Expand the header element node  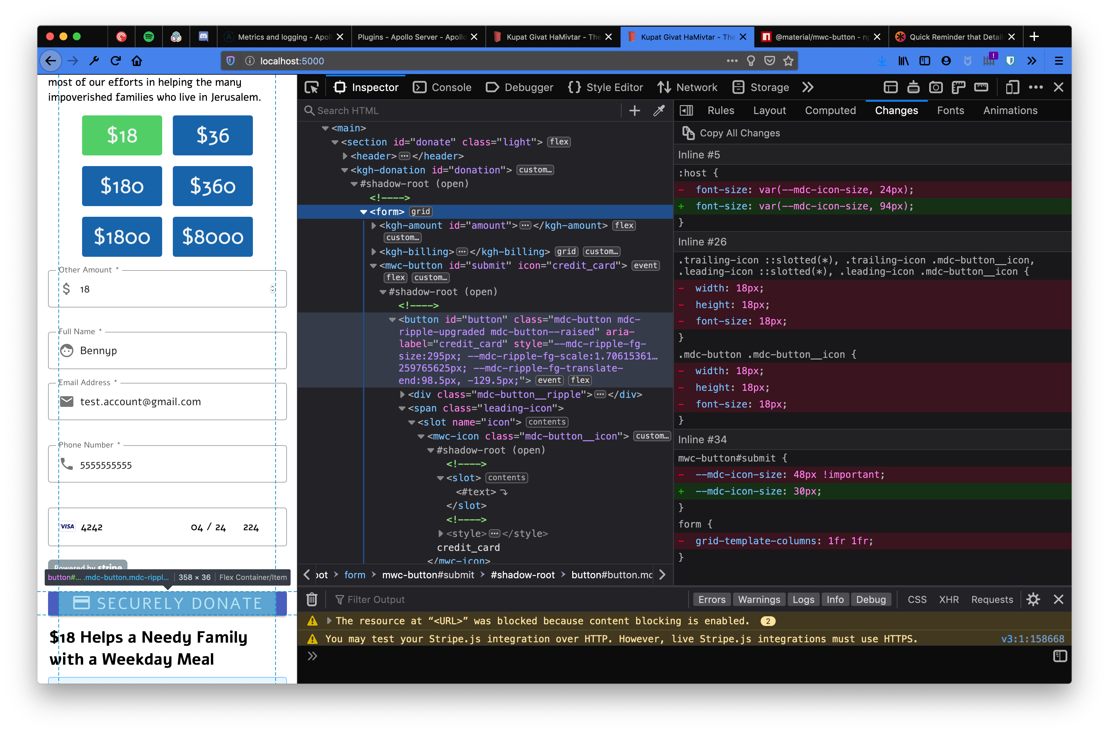point(345,156)
